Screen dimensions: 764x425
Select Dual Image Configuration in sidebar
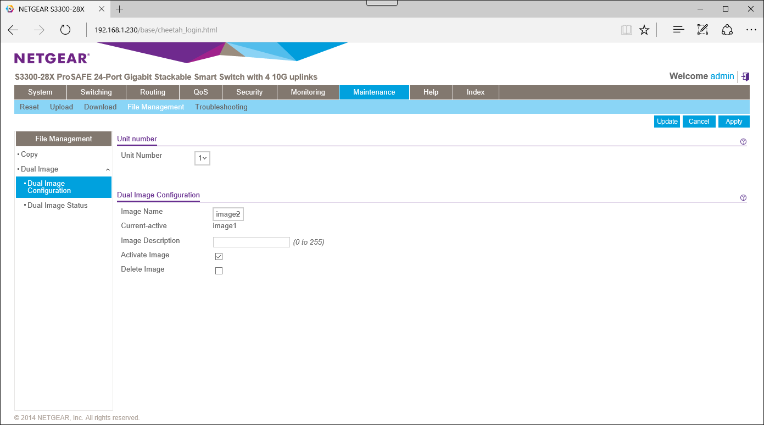[64, 187]
